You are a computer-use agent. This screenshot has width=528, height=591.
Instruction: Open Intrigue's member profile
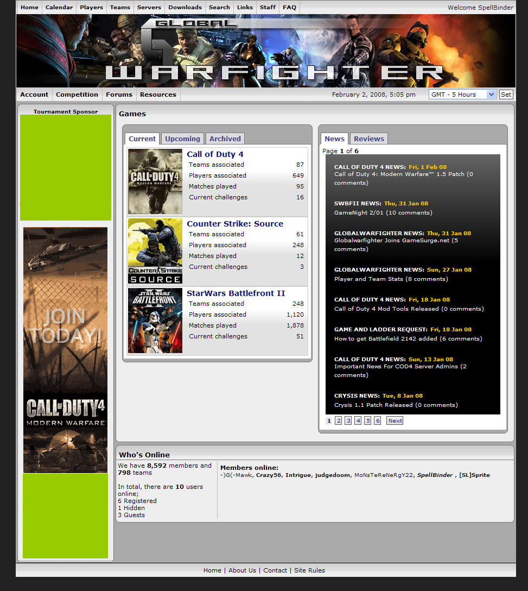pyautogui.click(x=298, y=475)
